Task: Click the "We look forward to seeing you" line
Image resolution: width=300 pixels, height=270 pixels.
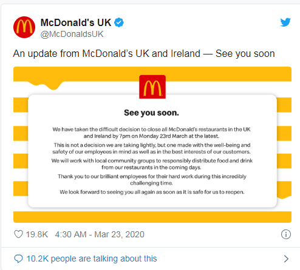Action: (x=152, y=192)
